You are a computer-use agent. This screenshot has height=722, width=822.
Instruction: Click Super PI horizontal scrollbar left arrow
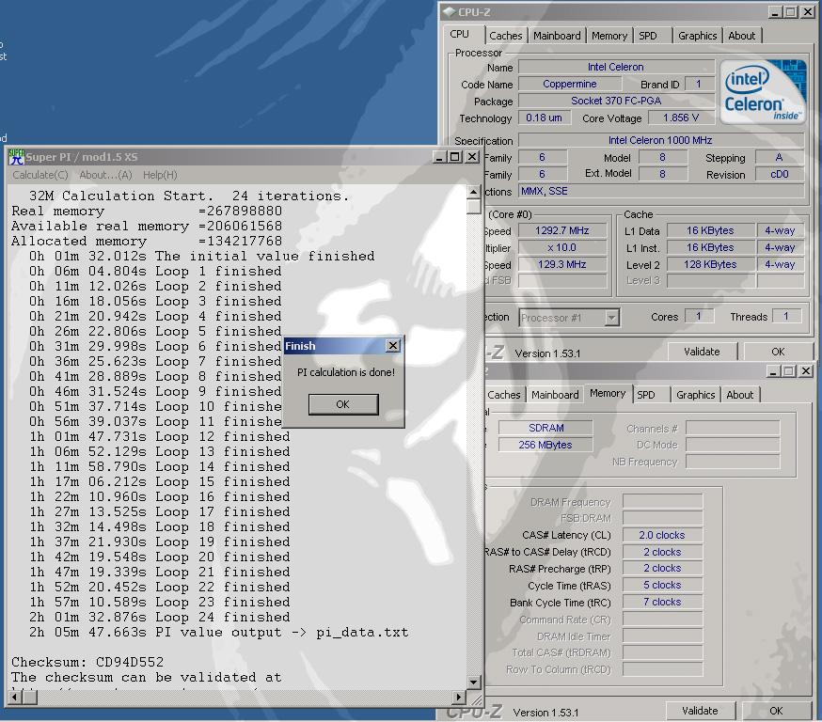coord(15,698)
